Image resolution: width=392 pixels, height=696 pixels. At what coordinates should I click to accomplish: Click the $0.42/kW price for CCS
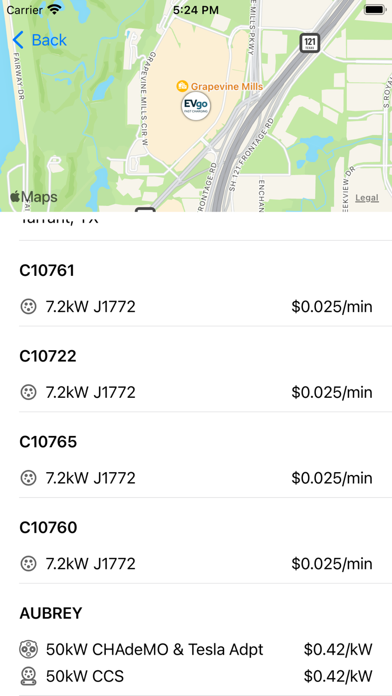[338, 676]
